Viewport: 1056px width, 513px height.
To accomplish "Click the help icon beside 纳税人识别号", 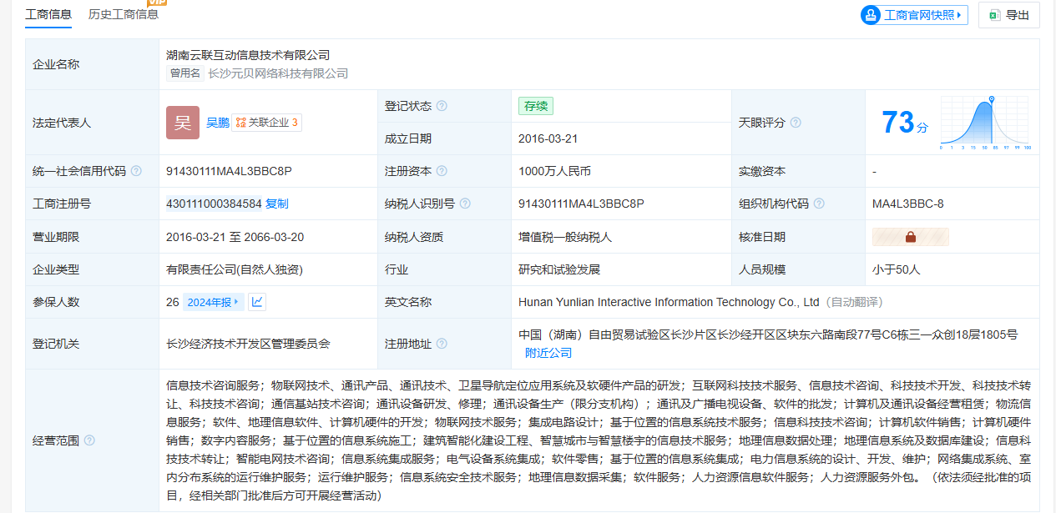I will tap(465, 204).
